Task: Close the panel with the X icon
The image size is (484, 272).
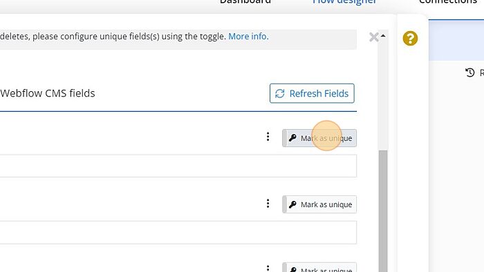Action: click(x=374, y=37)
